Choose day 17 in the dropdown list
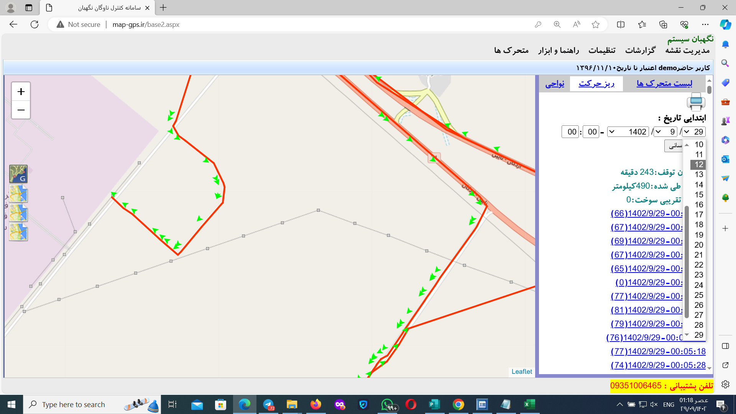The width and height of the screenshot is (736, 414). click(698, 215)
